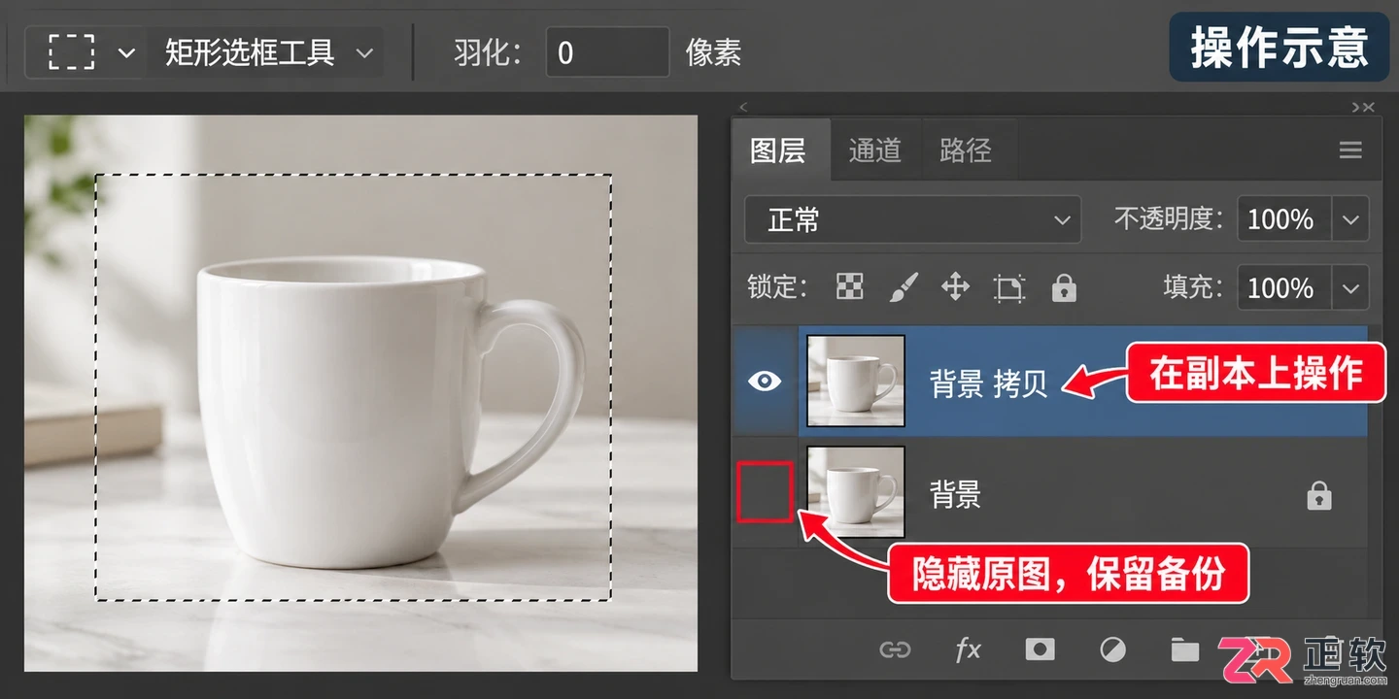Expand the 矩形选框工具 dropdown
Image resolution: width=1399 pixels, height=699 pixels.
pyautogui.click(x=364, y=52)
